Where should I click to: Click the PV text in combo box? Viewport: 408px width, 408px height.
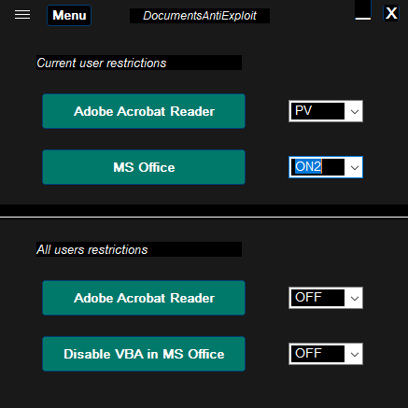[317, 111]
